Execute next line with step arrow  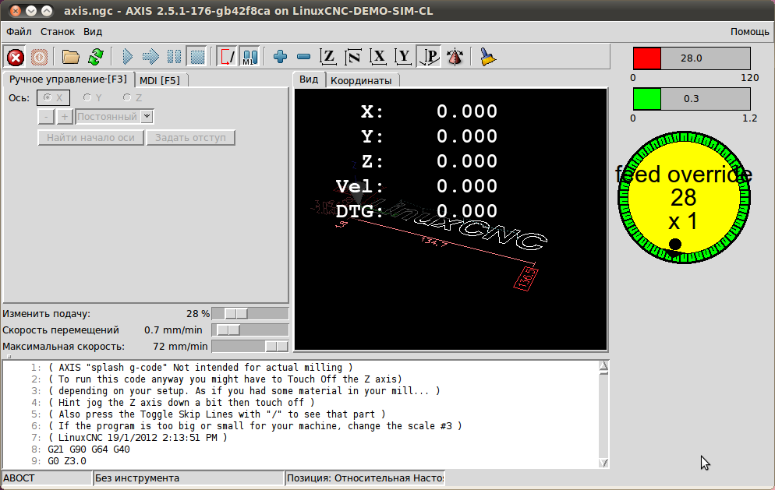click(x=150, y=58)
